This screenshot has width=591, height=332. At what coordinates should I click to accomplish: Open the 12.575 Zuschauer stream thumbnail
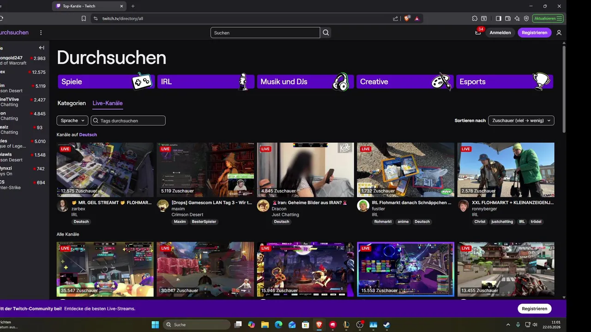(105, 170)
